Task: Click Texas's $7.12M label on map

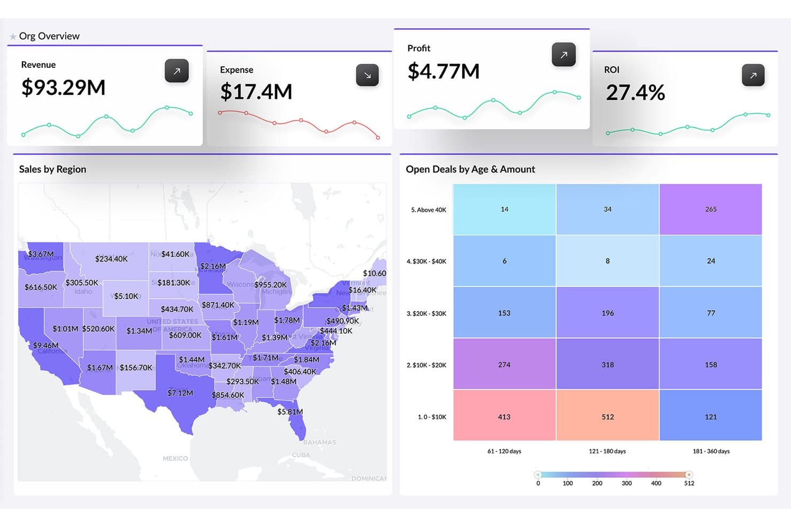Action: click(180, 392)
